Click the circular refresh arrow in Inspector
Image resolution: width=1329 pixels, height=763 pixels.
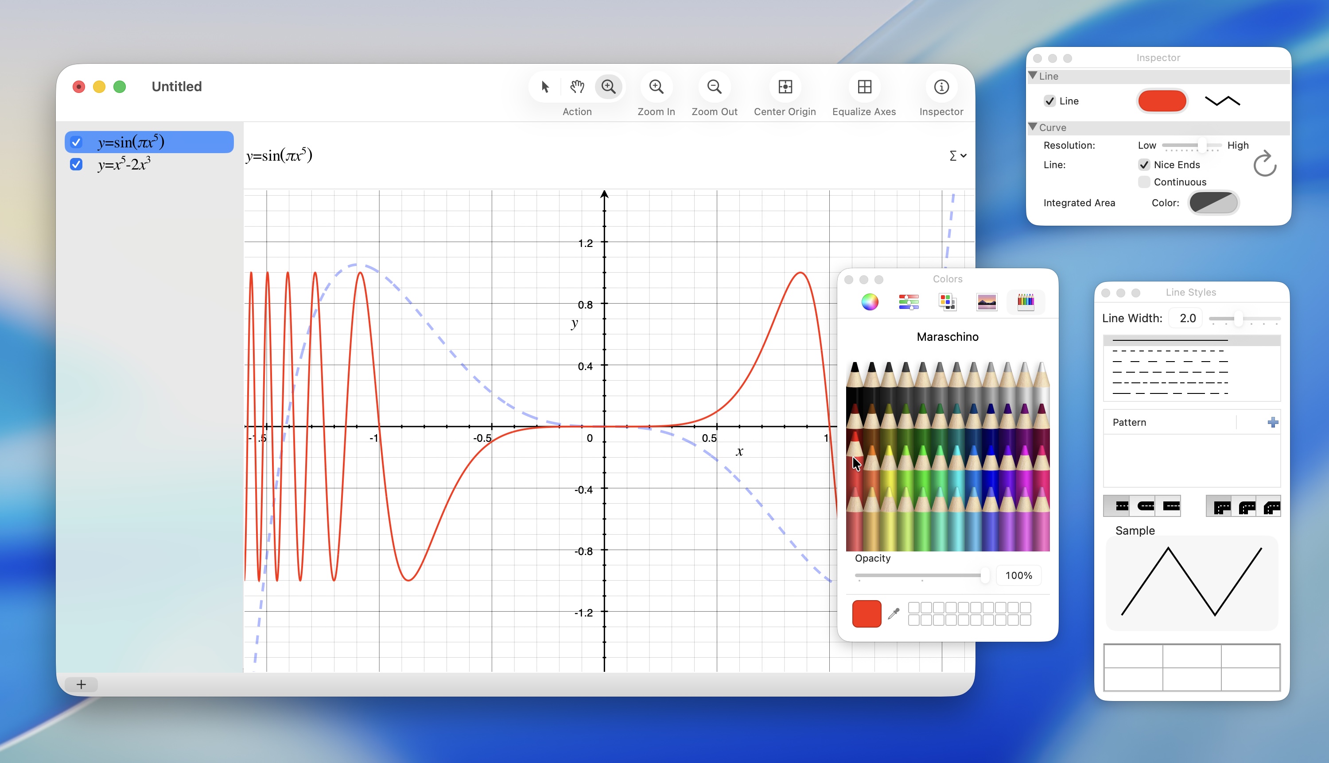pos(1264,164)
